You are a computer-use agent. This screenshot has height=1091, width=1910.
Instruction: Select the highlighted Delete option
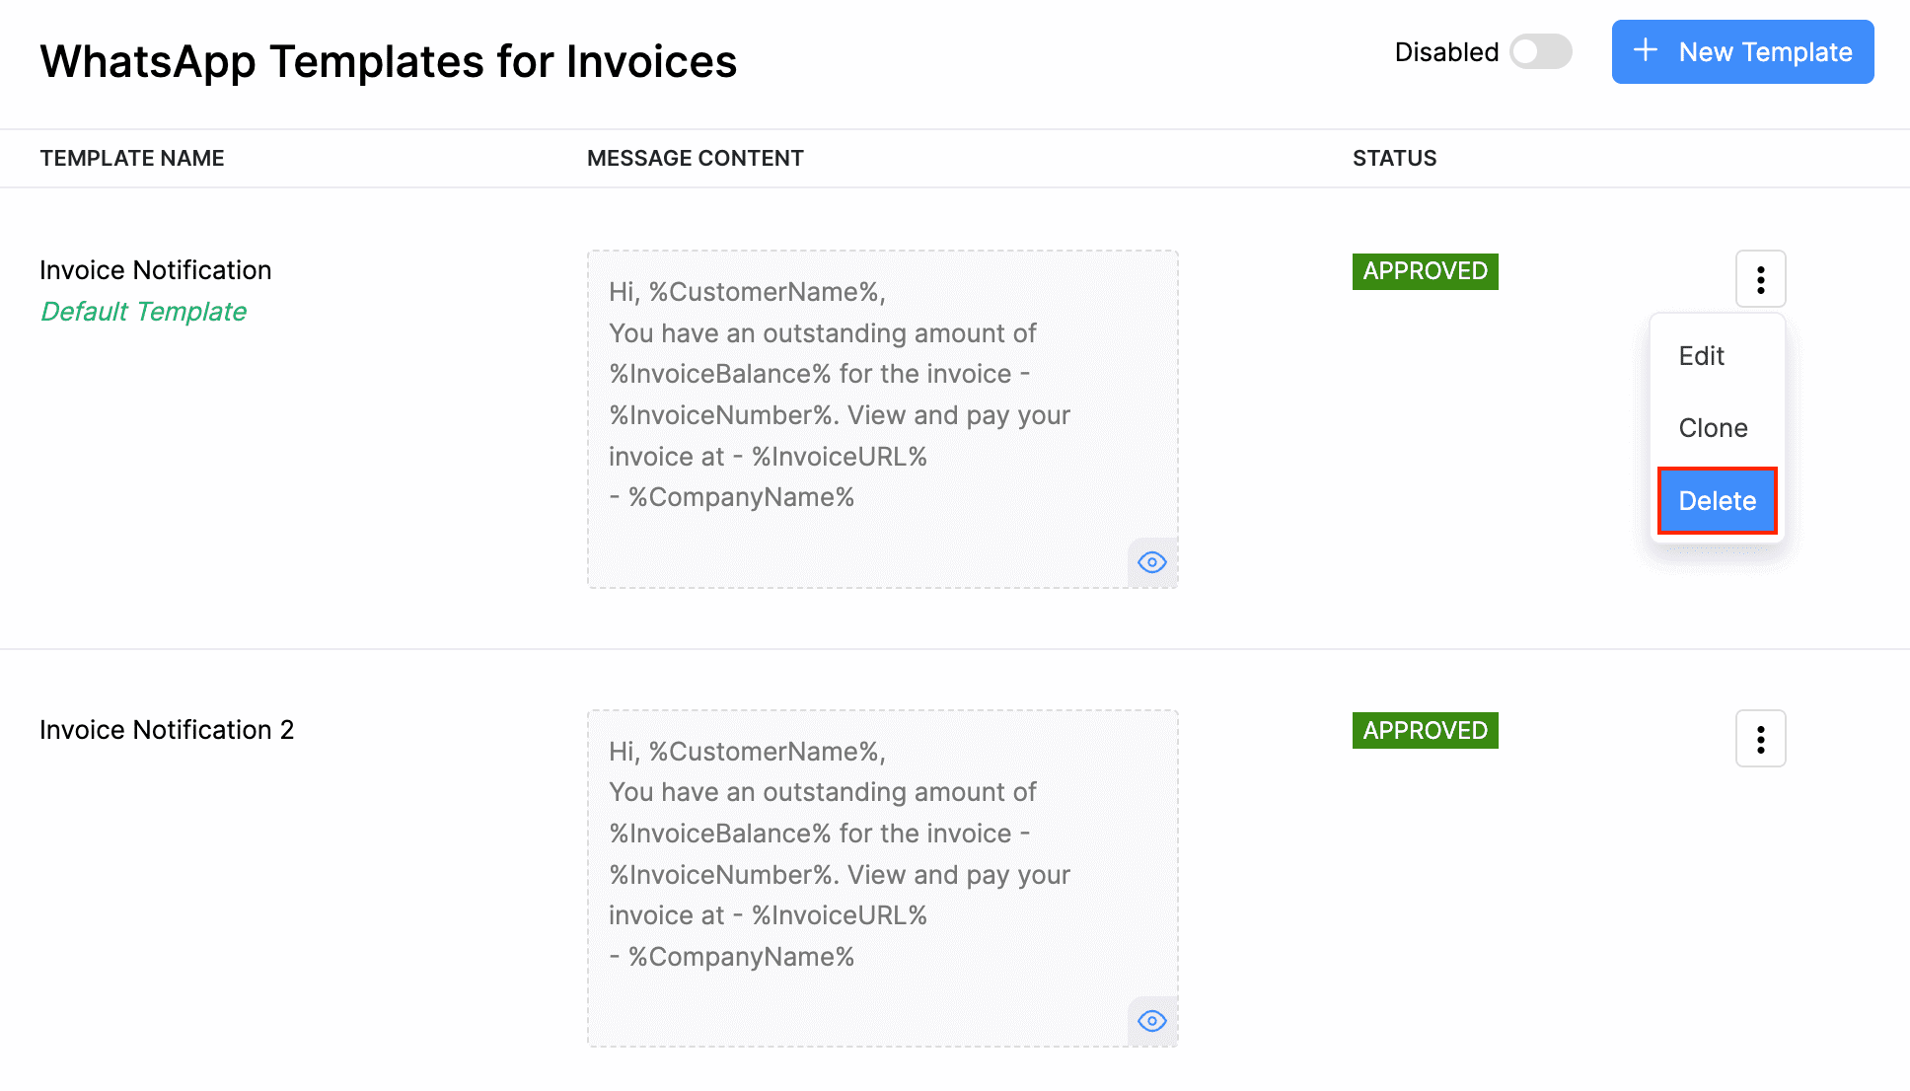(x=1717, y=501)
